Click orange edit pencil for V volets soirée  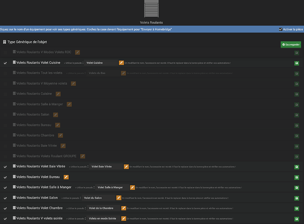coord(124,219)
